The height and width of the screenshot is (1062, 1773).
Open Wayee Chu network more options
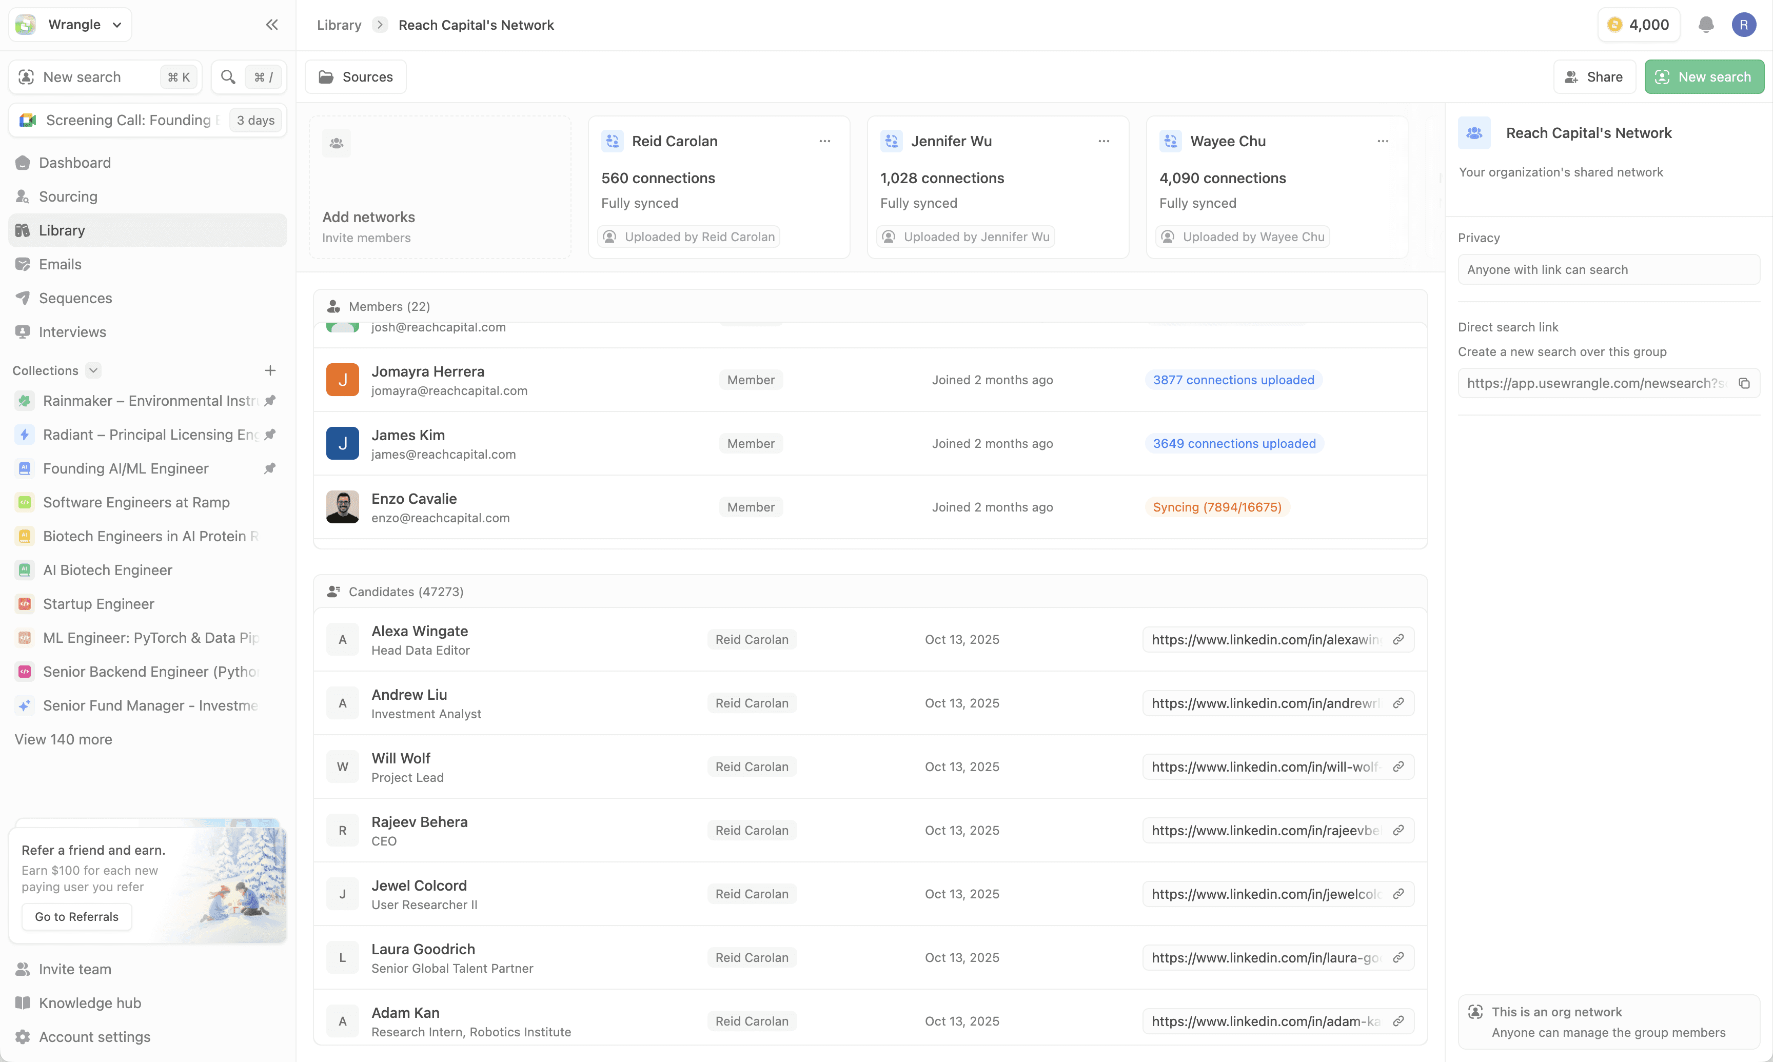click(1383, 142)
